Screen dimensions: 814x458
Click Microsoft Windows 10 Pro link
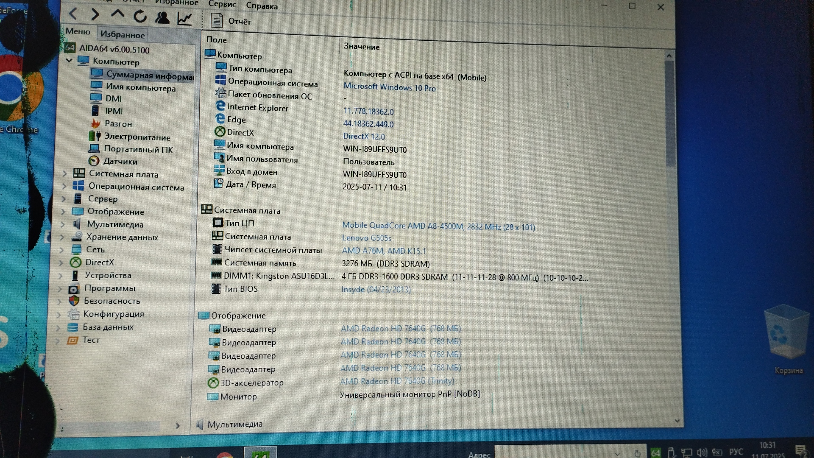(x=389, y=87)
